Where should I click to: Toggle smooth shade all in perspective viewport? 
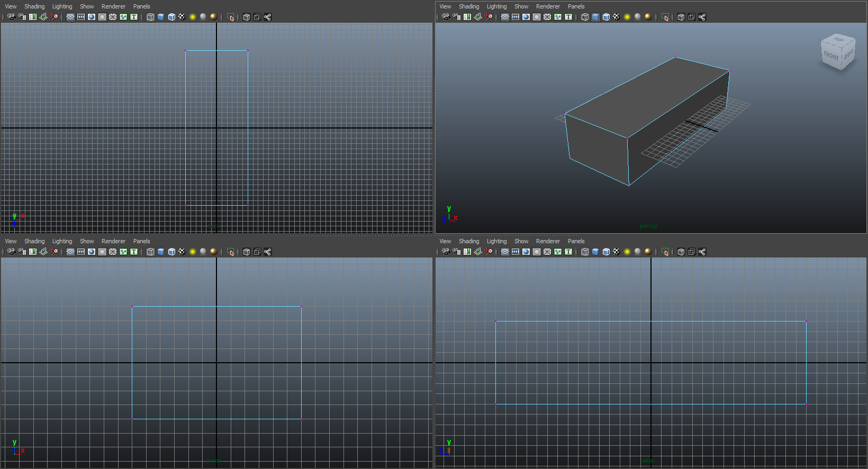pos(595,17)
